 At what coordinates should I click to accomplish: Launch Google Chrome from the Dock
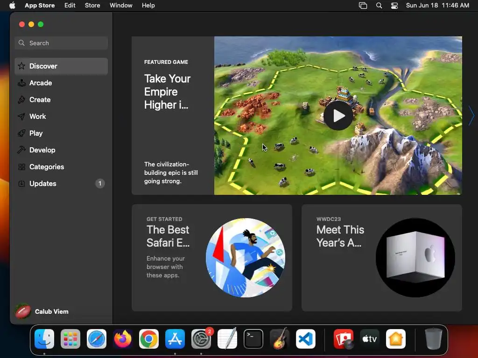pyautogui.click(x=149, y=339)
